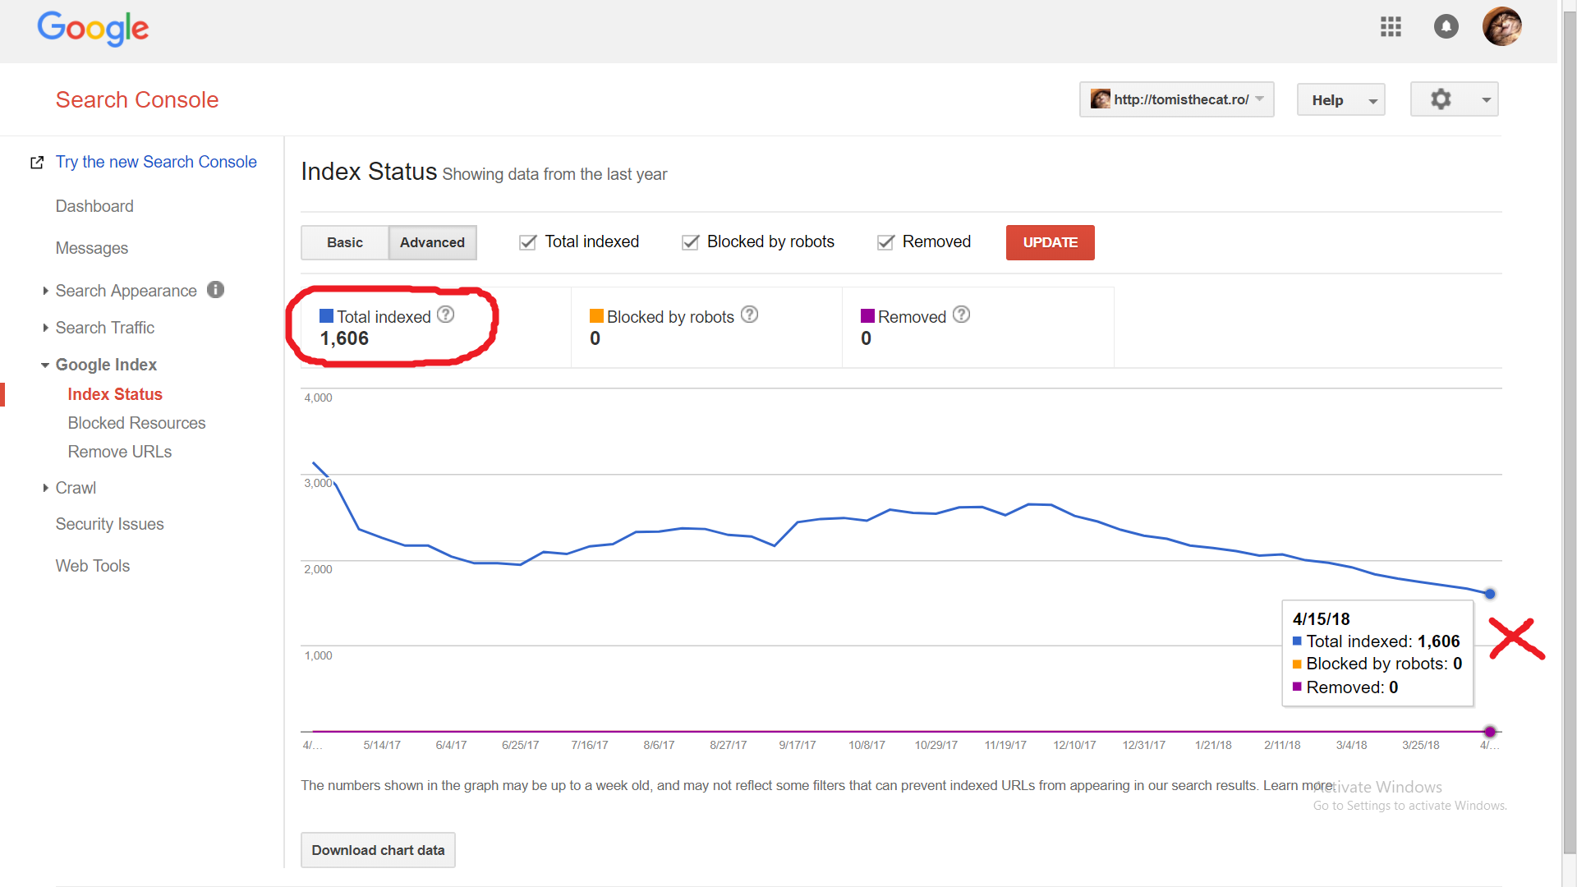Viewport: 1577px width, 887px height.
Task: Click the Google logo
Action: click(x=93, y=29)
